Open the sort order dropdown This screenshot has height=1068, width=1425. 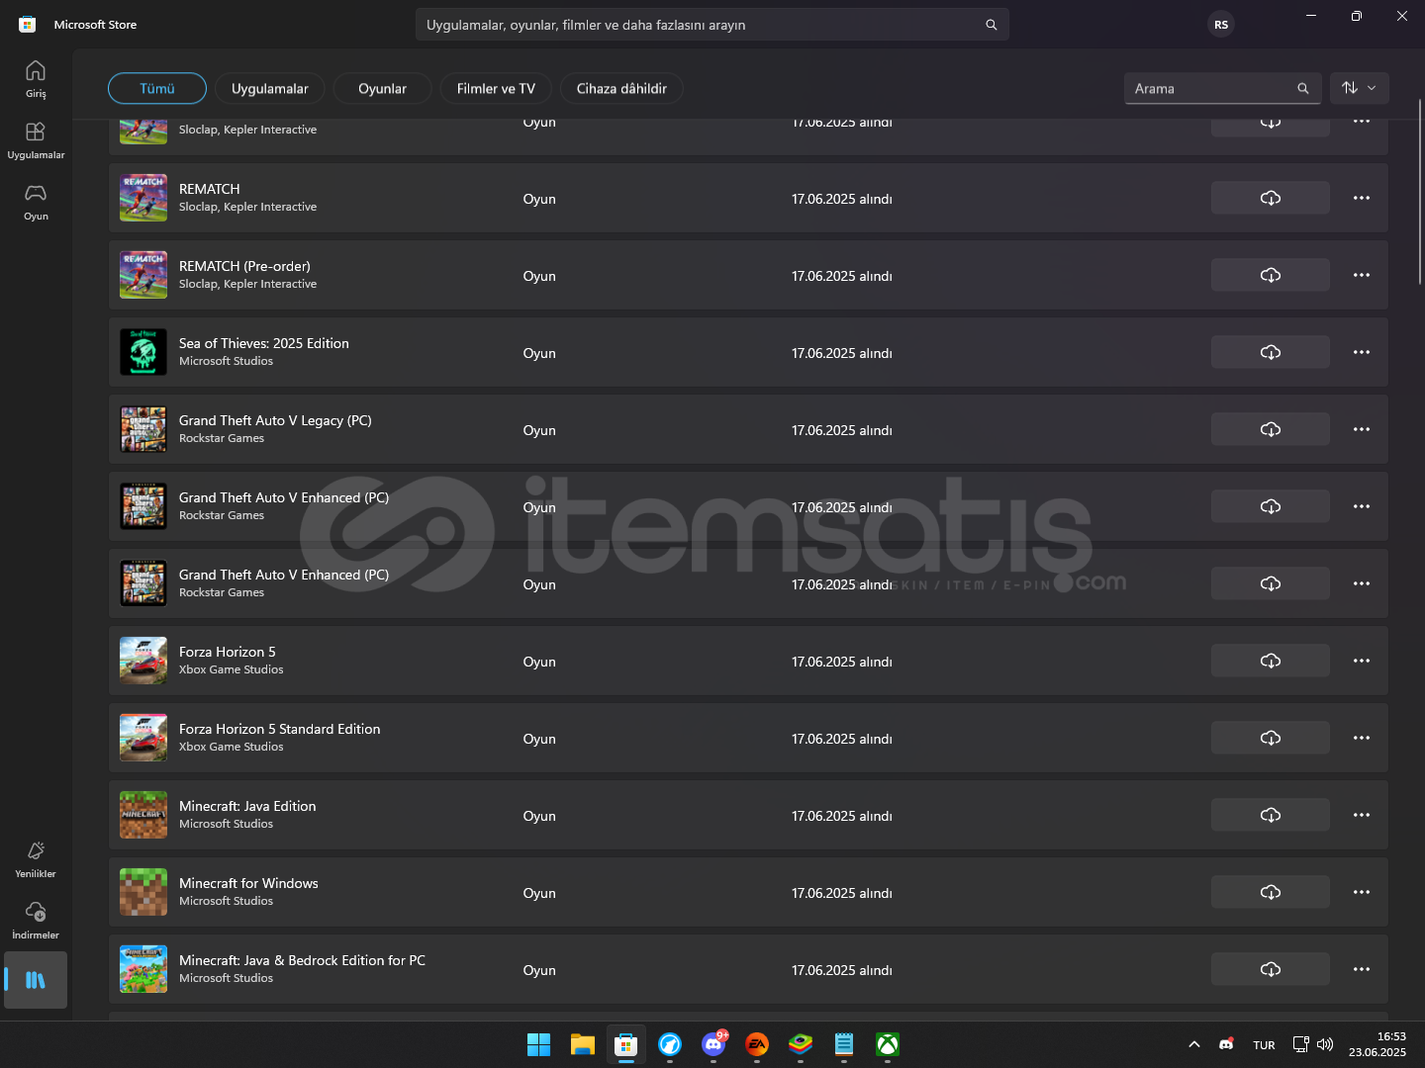click(x=1360, y=88)
